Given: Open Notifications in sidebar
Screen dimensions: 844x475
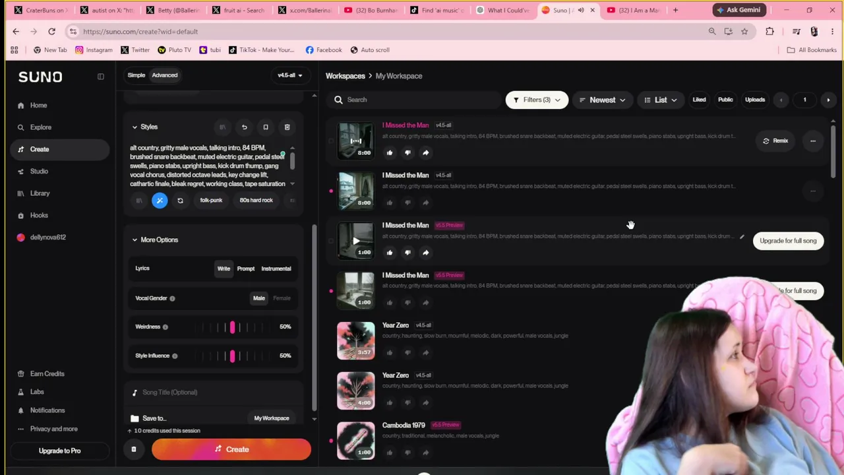Looking at the screenshot, I should [x=47, y=410].
